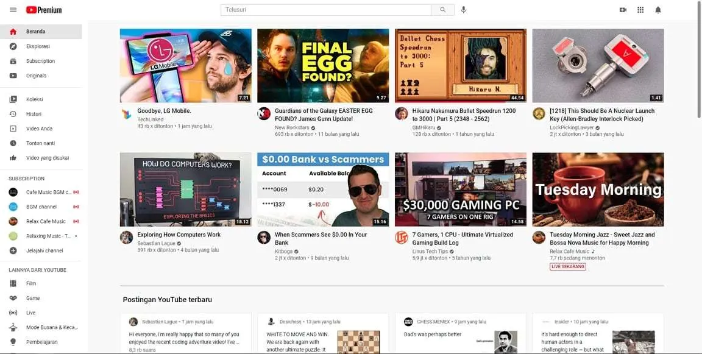
Task: Open Exploring How Computers Work title
Action: tap(179, 235)
